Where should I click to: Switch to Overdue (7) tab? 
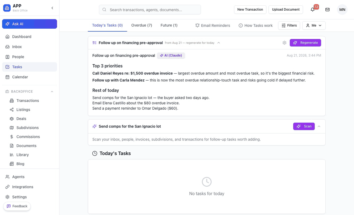[x=142, y=25]
